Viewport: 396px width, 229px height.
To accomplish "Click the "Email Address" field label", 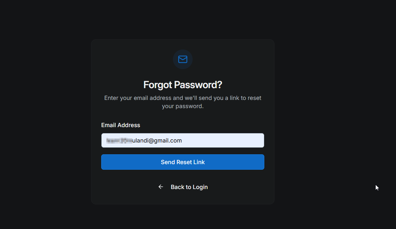I will coord(121,125).
